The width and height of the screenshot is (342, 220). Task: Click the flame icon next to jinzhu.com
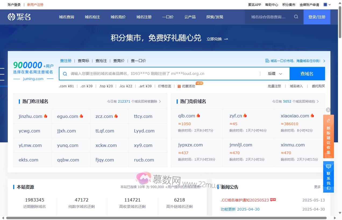pos(45,116)
